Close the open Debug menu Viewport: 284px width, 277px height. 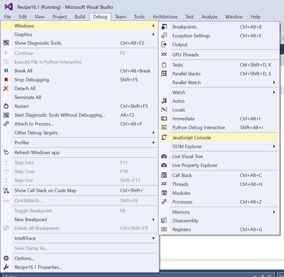[100, 17]
